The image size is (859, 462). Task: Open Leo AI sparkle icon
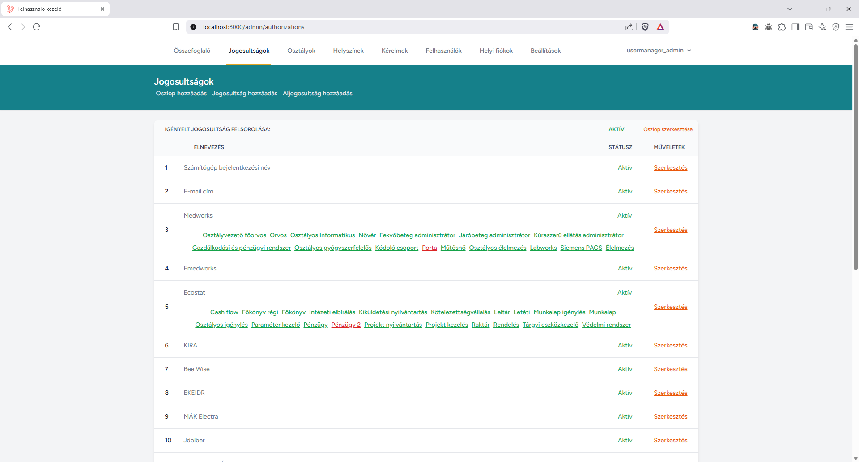(822, 27)
